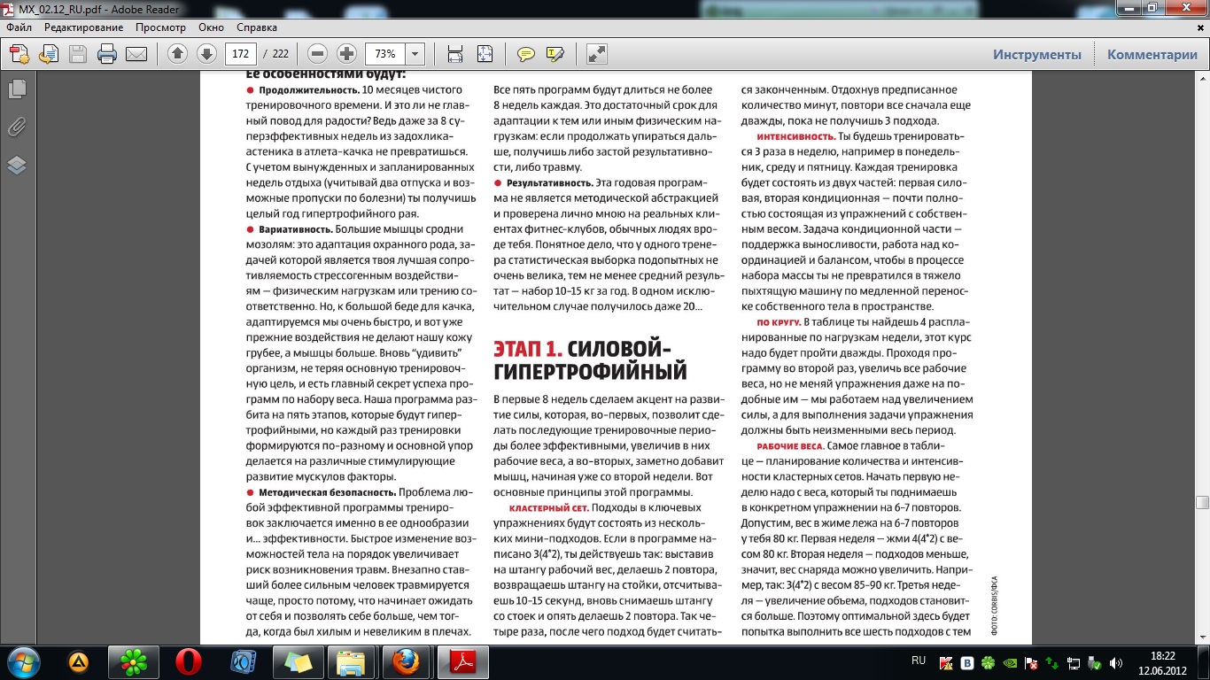This screenshot has height=680, width=1210.
Task: Open the Инструменты pane
Action: pos(1036,54)
